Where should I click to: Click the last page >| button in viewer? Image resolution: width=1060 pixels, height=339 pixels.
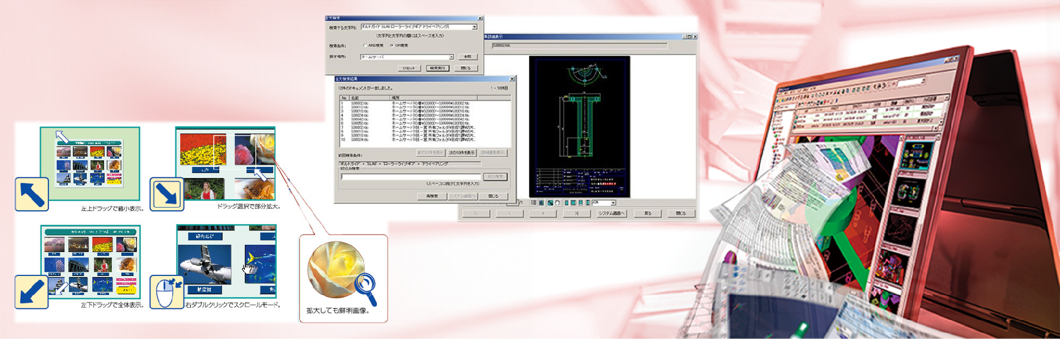click(x=576, y=213)
